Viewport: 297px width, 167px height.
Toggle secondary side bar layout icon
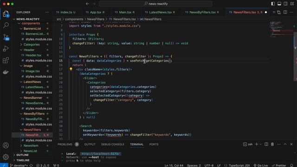[x=285, y=4]
